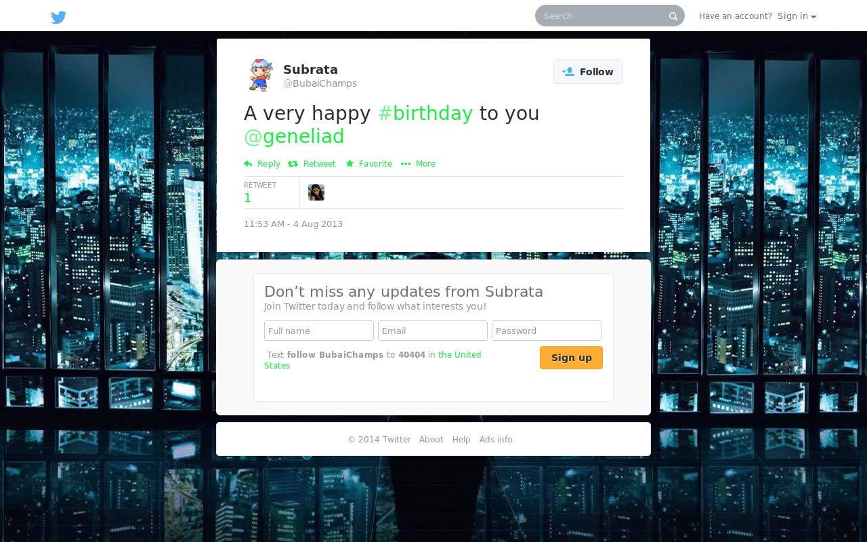The height and width of the screenshot is (542, 867).
Task: Click the Retweet arrows icon
Action: pyautogui.click(x=293, y=164)
